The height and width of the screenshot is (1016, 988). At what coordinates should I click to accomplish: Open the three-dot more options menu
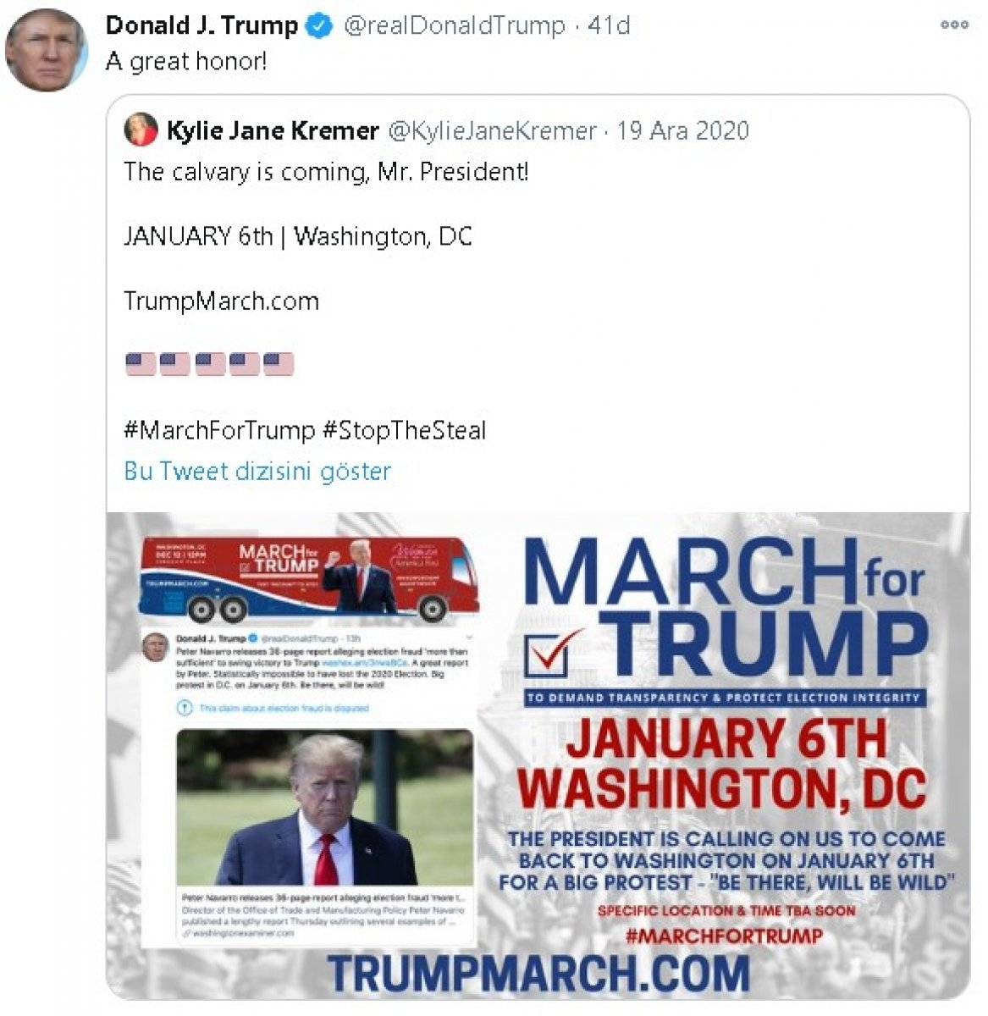click(x=954, y=25)
